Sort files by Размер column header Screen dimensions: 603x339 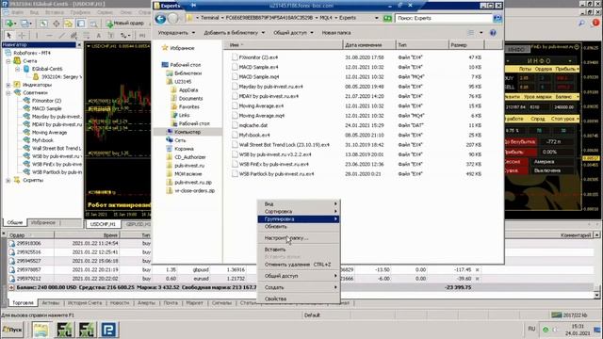tap(466, 45)
